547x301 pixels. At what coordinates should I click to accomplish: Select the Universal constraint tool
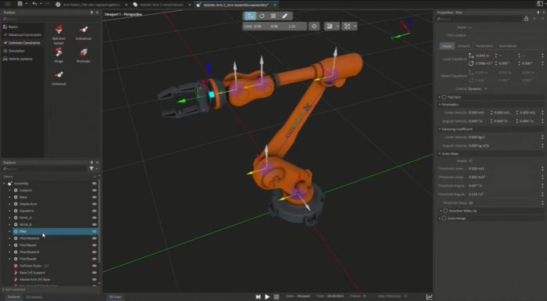pyautogui.click(x=59, y=78)
